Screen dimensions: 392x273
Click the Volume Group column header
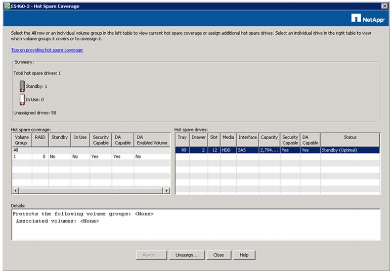[x=22, y=140]
